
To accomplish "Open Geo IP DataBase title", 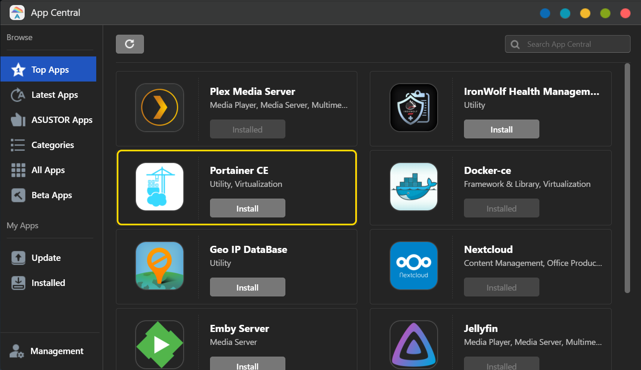I will pyautogui.click(x=249, y=250).
